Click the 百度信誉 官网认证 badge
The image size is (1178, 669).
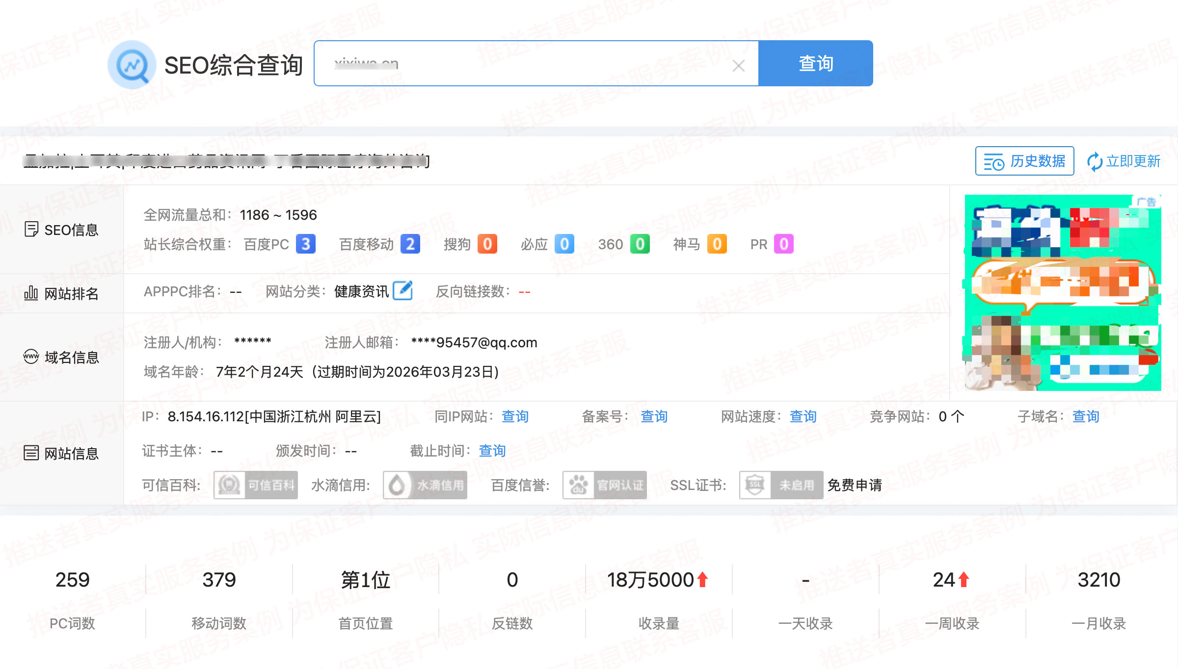(605, 485)
